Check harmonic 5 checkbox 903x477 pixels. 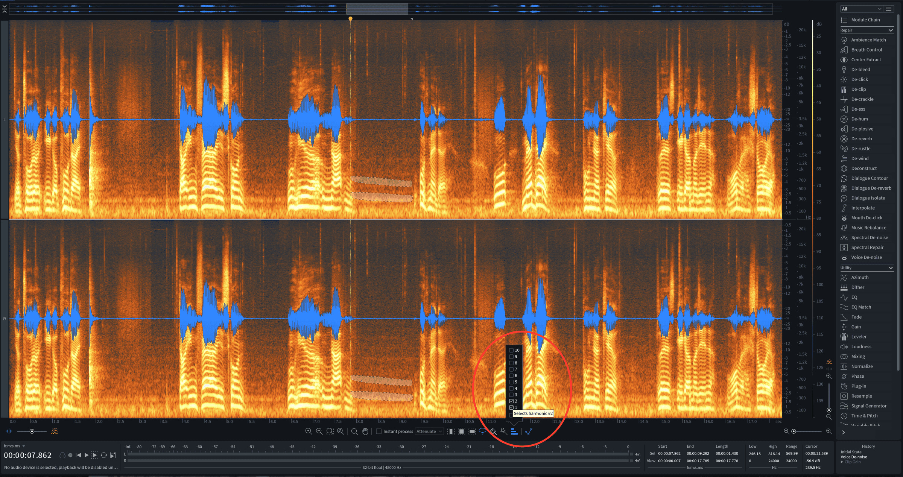click(x=511, y=382)
